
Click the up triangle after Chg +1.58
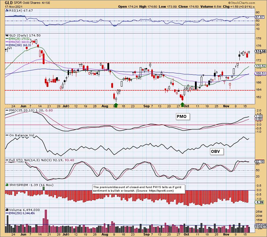pyautogui.click(x=254, y=7)
